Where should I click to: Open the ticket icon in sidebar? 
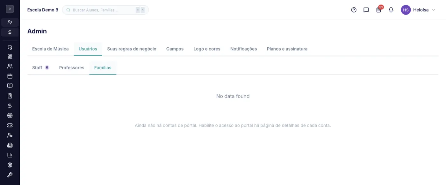[10, 125]
